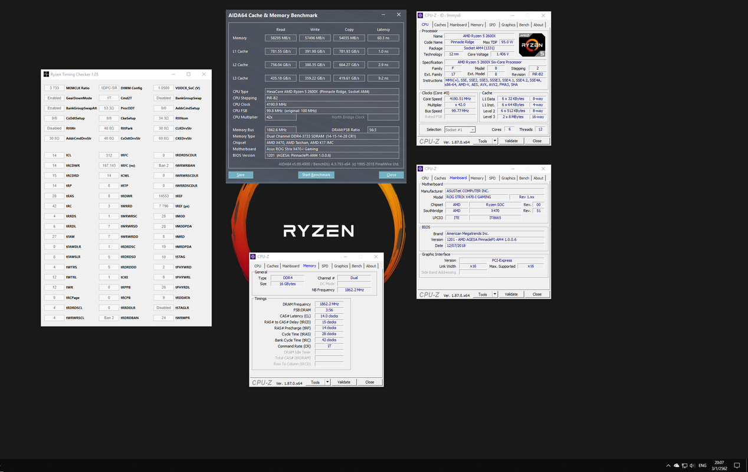Open Tools dropdown arrow in CPU-Z Mainboard window

point(495,294)
